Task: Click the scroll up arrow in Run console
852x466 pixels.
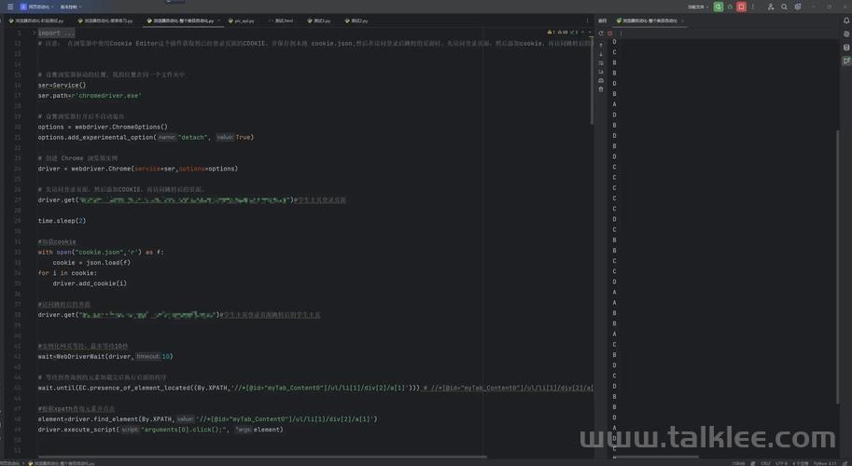Action: click(601, 46)
